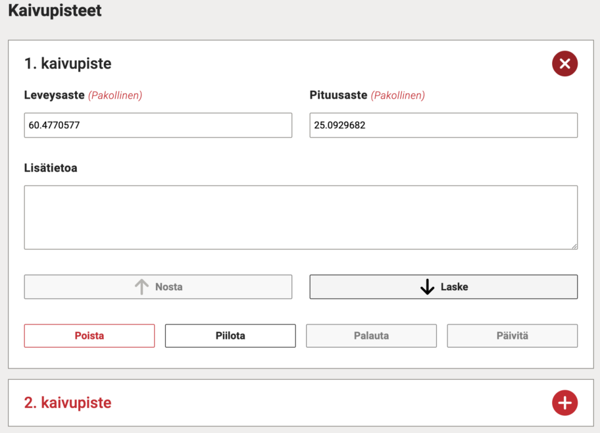Focus the Leveysaste field containing 60.4770577
Viewport: 600px width, 433px height.
point(158,125)
